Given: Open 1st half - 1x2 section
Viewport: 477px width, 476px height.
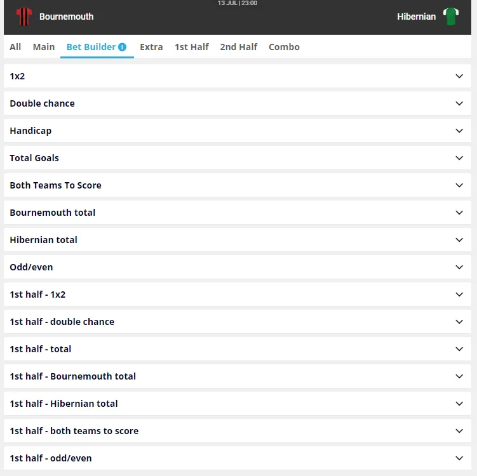Looking at the screenshot, I should click(x=460, y=294).
